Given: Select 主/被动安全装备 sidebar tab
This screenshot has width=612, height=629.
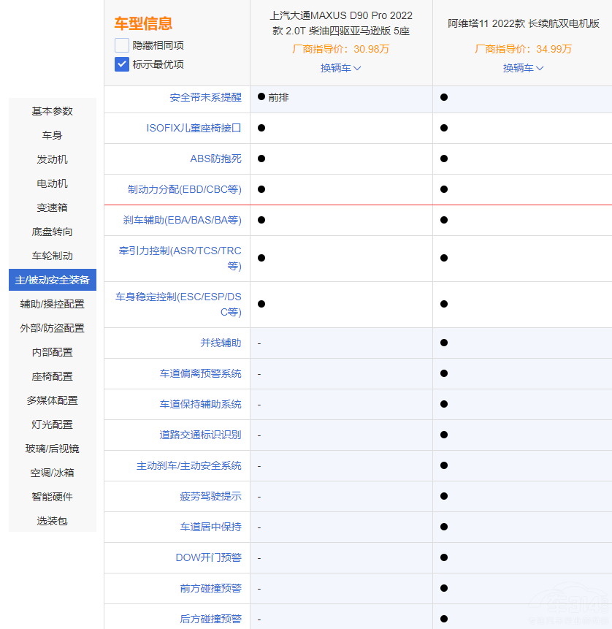Looking at the screenshot, I should [x=53, y=280].
